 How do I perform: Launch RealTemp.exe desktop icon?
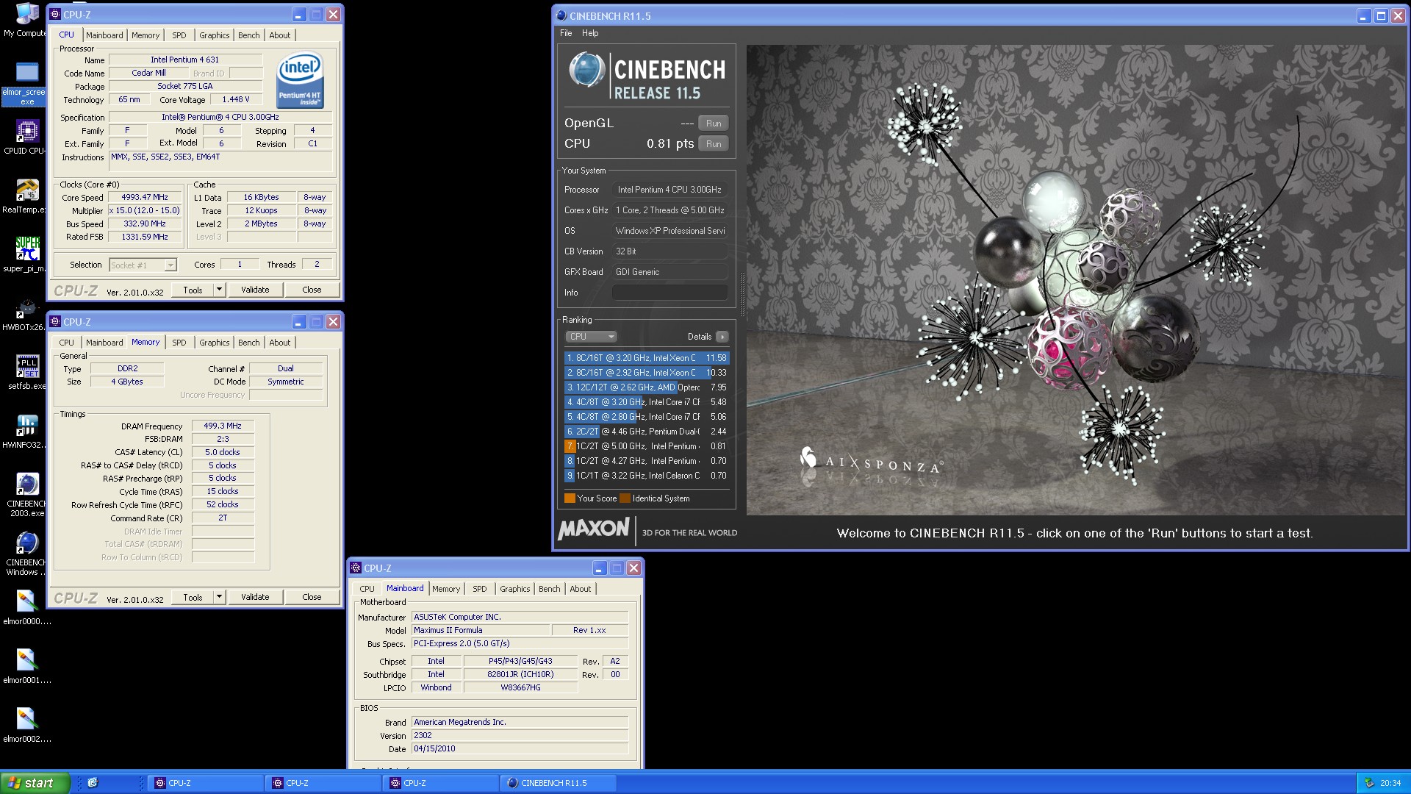pyautogui.click(x=26, y=196)
